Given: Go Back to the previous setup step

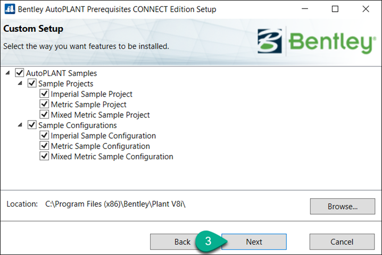Looking at the screenshot, I should [182, 242].
